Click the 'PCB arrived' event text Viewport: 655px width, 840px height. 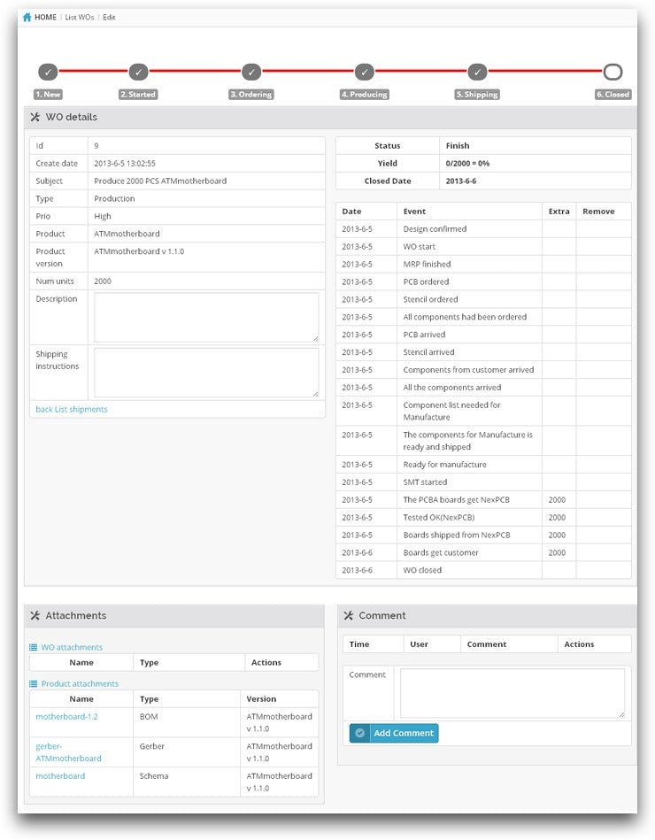click(x=424, y=335)
